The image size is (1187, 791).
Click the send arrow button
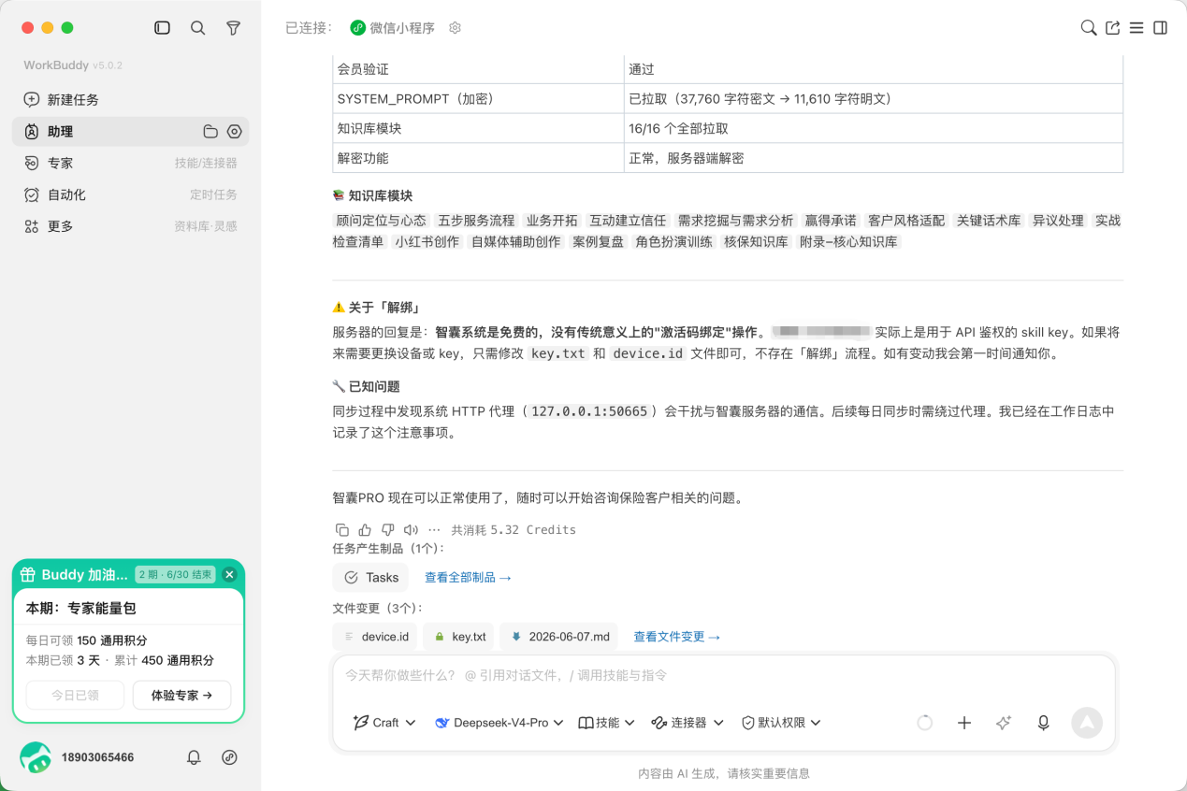tap(1087, 723)
